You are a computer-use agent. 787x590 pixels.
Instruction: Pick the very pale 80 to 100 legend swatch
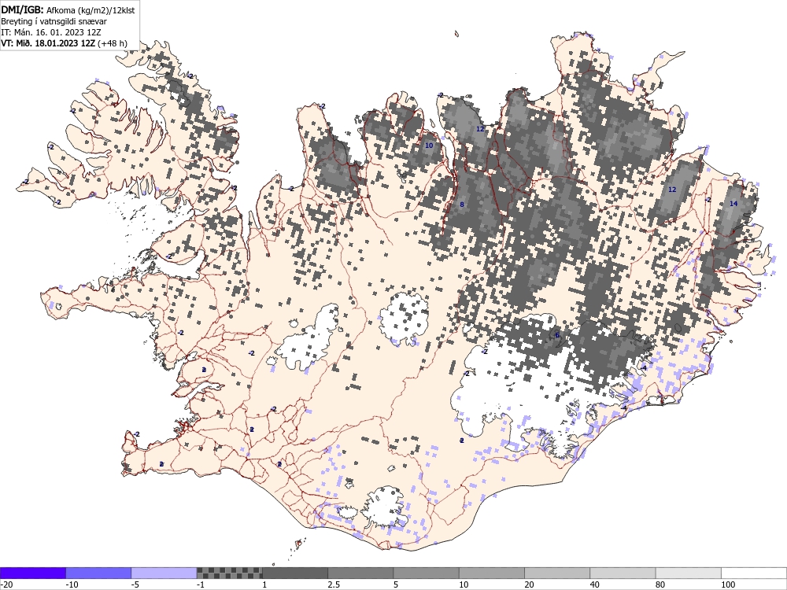click(688, 573)
